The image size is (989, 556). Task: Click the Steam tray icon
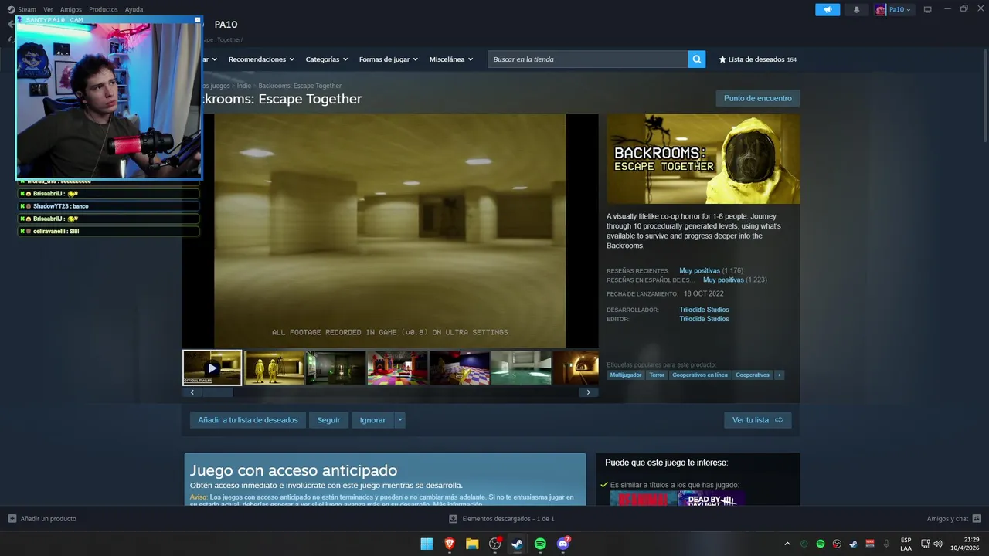click(x=853, y=544)
